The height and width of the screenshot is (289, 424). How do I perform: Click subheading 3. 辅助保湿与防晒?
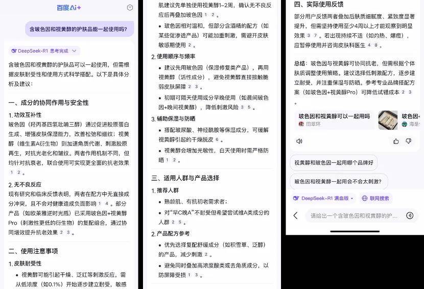(x=173, y=118)
